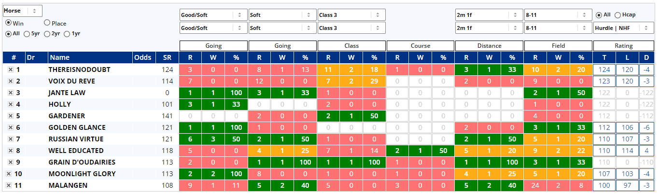Image resolution: width=659 pixels, height=194 pixels.
Task: Click the X icon next to HOLLY
Action: coord(10,104)
